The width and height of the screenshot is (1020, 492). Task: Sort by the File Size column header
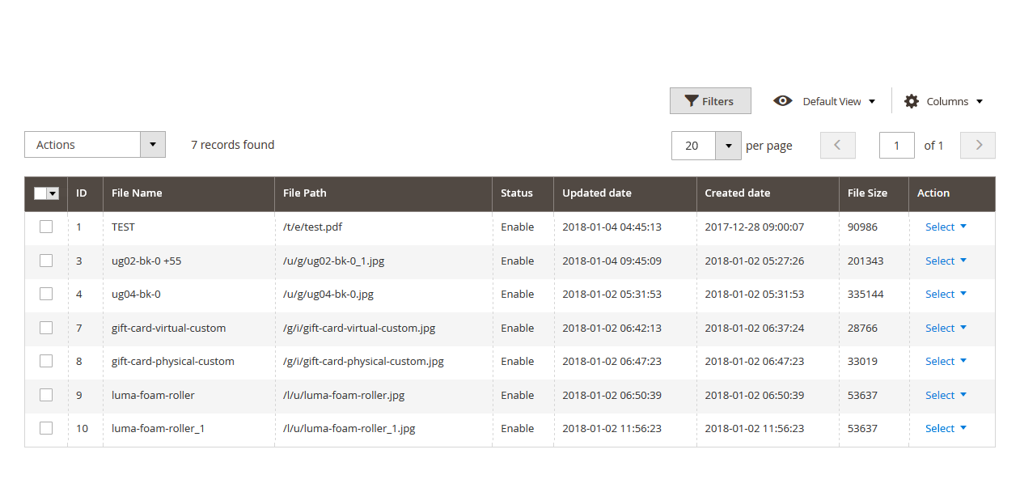[867, 193]
